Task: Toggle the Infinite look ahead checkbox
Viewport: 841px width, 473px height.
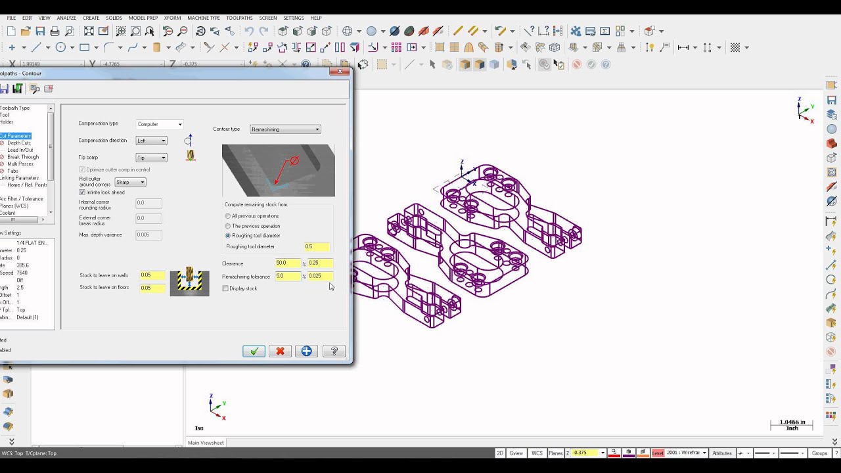Action: (82, 192)
